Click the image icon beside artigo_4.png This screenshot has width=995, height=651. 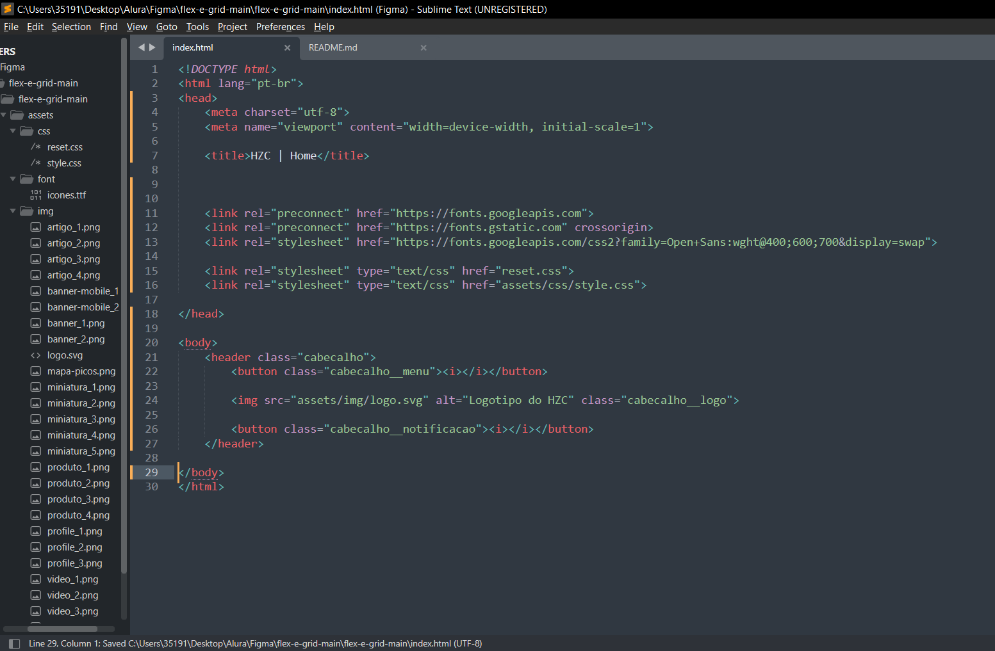point(36,275)
